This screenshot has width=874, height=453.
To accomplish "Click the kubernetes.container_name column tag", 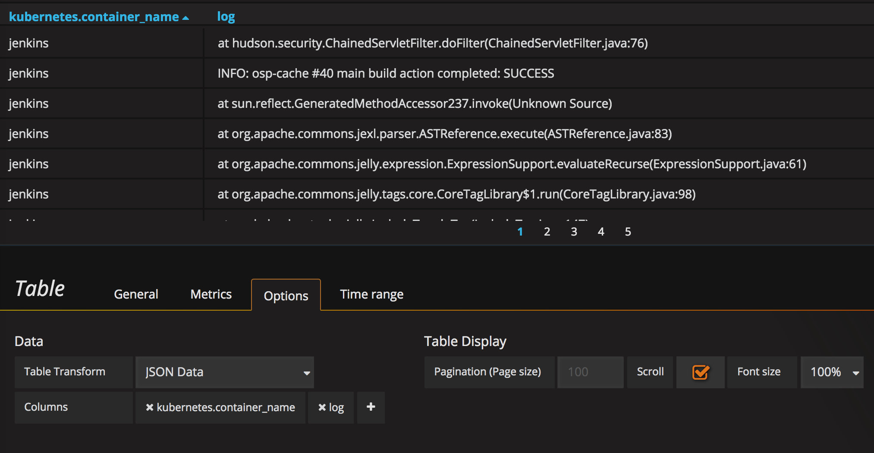I will click(x=220, y=407).
